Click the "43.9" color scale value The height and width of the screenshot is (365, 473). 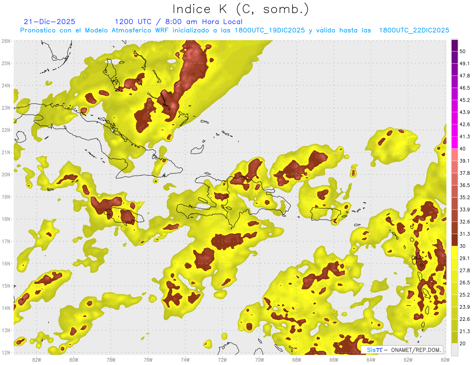(x=464, y=112)
